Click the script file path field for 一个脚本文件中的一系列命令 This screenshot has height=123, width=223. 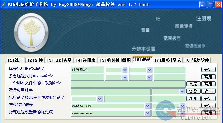pyautogui.click(x=128, y=84)
